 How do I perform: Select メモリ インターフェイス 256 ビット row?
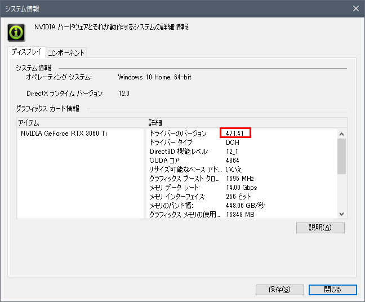[x=242, y=197]
